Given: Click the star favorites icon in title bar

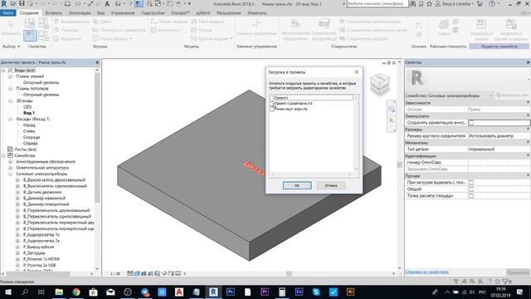Looking at the screenshot, I should coord(430,3).
